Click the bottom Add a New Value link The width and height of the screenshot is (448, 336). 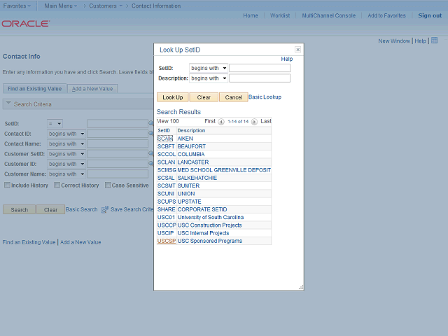pos(80,242)
